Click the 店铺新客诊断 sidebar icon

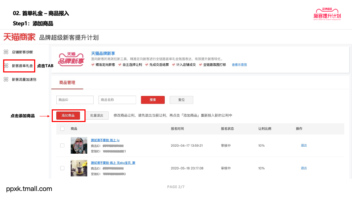click(6, 52)
